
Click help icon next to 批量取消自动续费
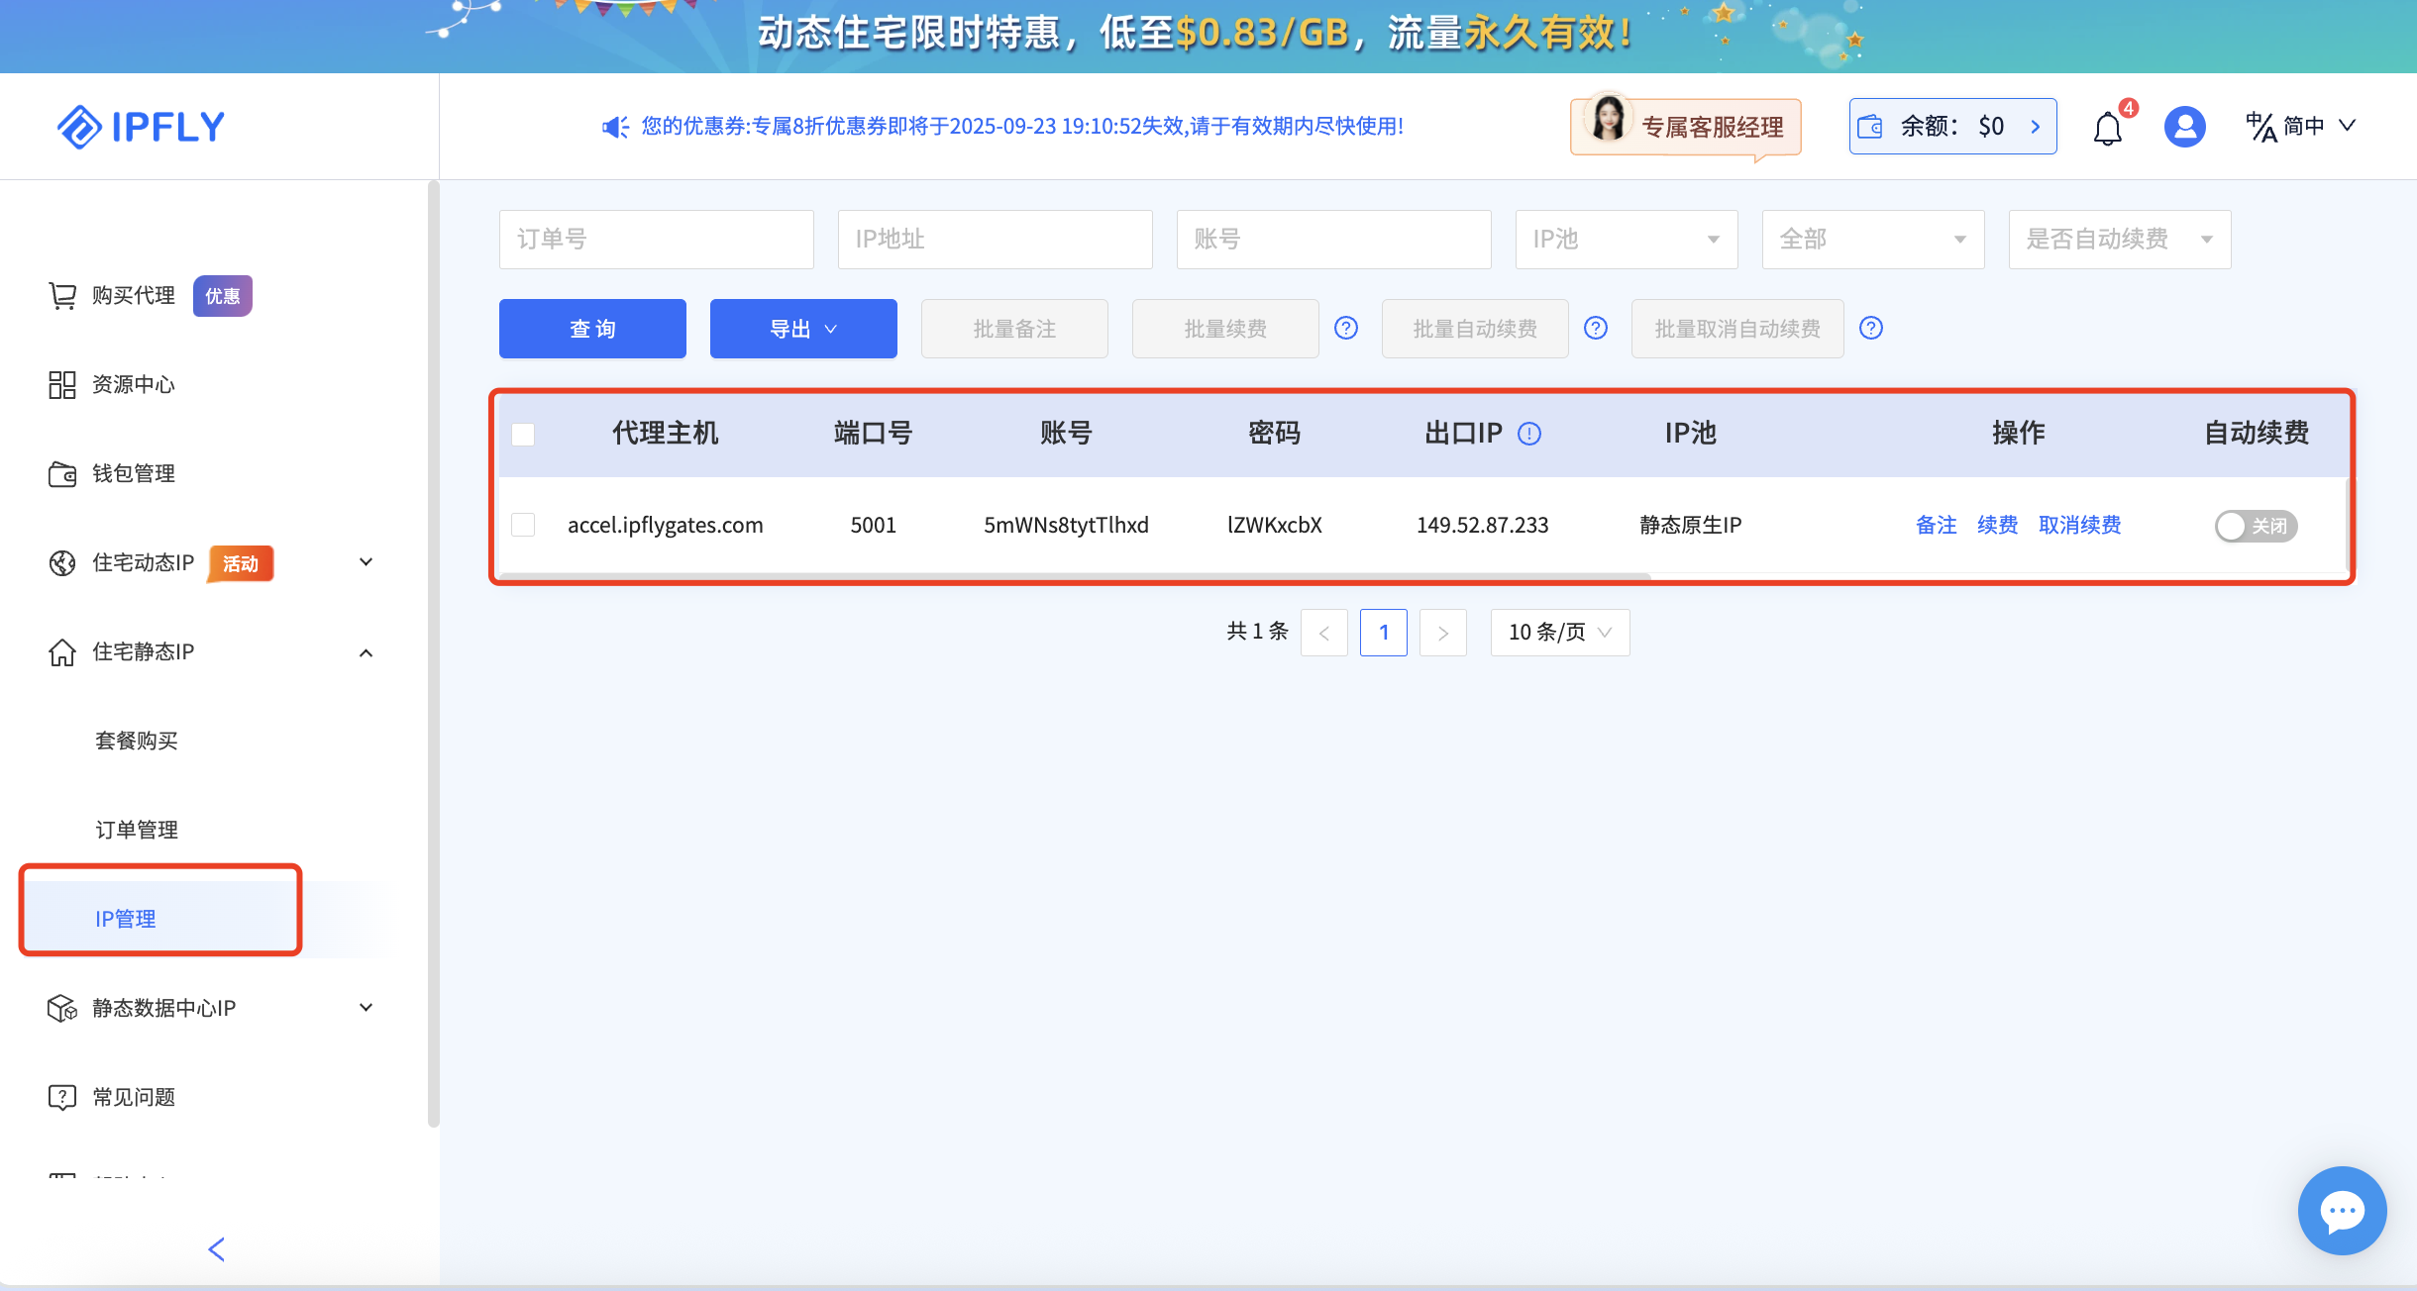(x=1871, y=328)
